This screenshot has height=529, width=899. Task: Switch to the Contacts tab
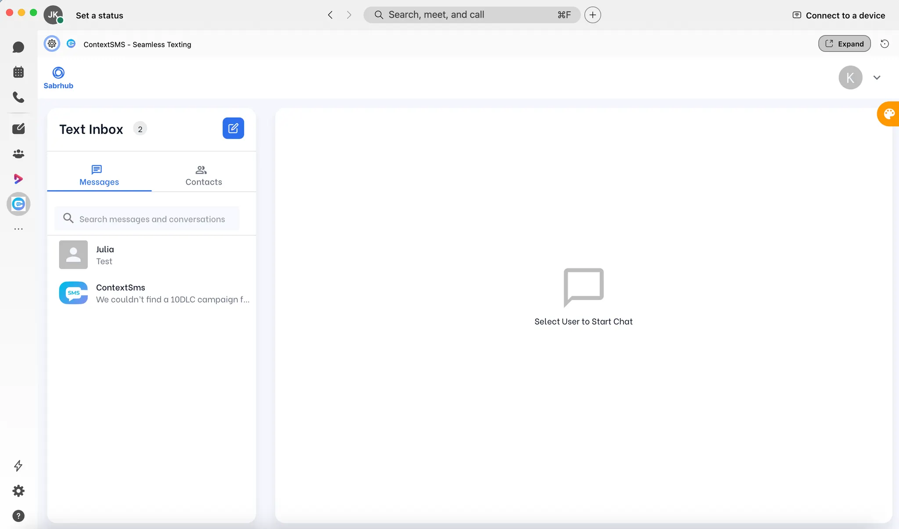pos(203,175)
